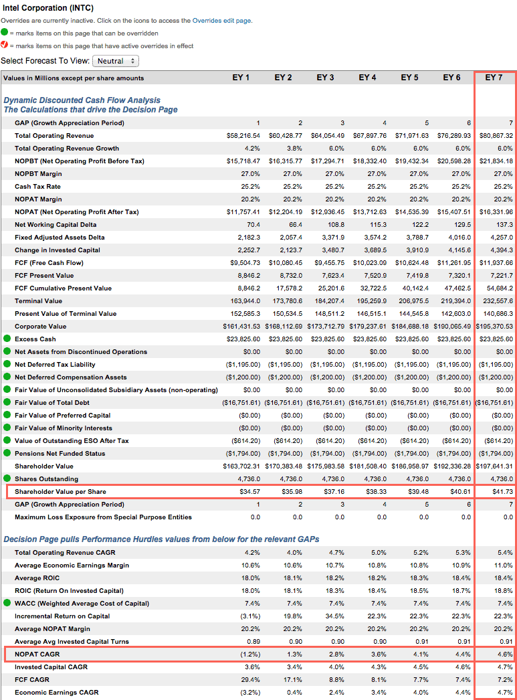This screenshot has width=517, height=700.
Task: Click the override icon for Value of Outstanding ESO After Tax
Action: pos(7,440)
